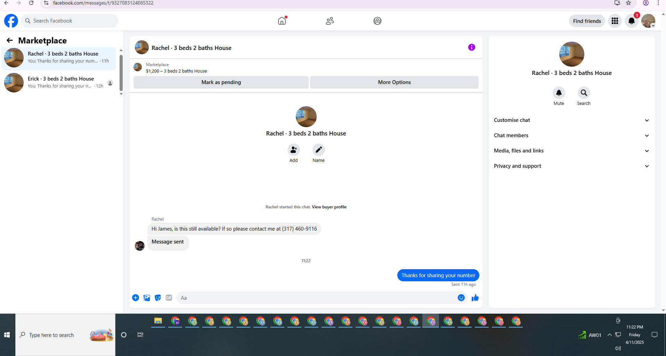Screen dimensions: 666x356
Task: Open the Friends icon in top navigation
Action: click(330, 21)
